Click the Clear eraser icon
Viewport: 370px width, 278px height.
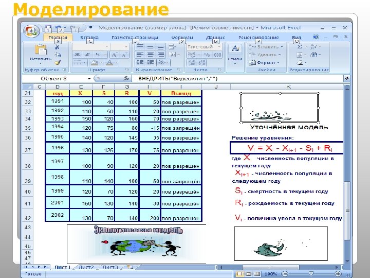[x=300, y=63]
